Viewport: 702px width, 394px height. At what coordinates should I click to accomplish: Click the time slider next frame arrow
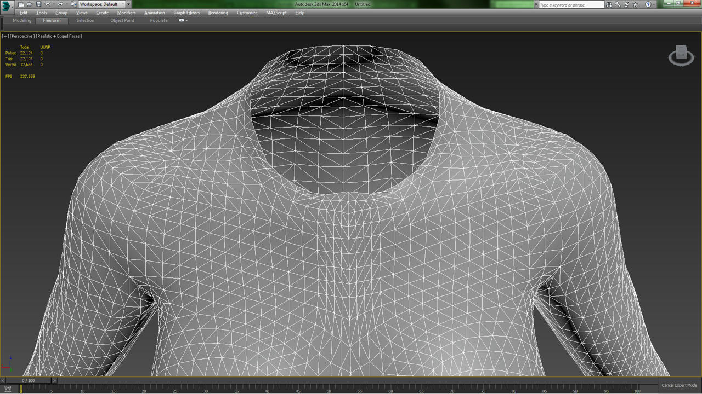point(54,380)
